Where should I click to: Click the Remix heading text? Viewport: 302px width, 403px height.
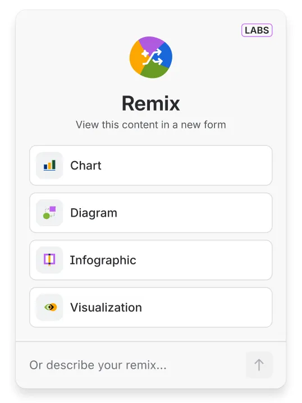point(151,103)
